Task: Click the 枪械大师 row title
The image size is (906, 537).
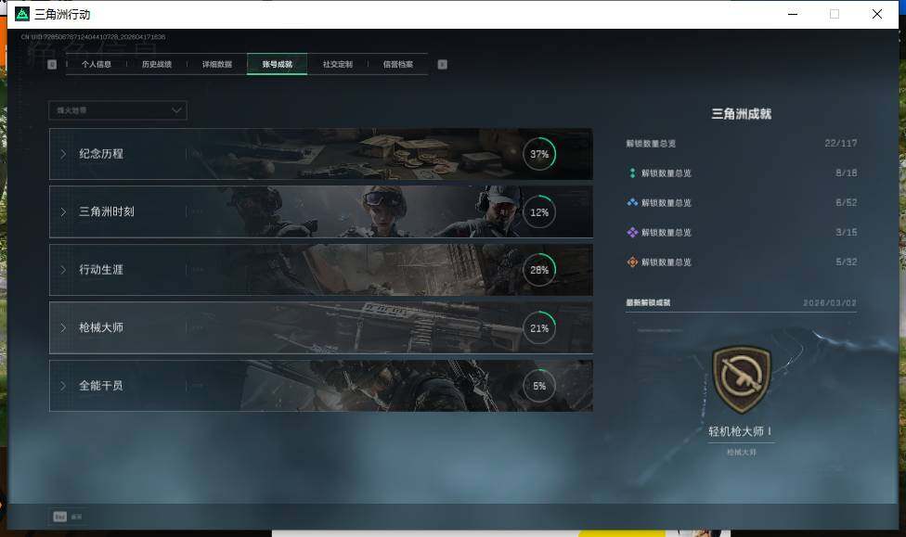Action: click(x=101, y=327)
